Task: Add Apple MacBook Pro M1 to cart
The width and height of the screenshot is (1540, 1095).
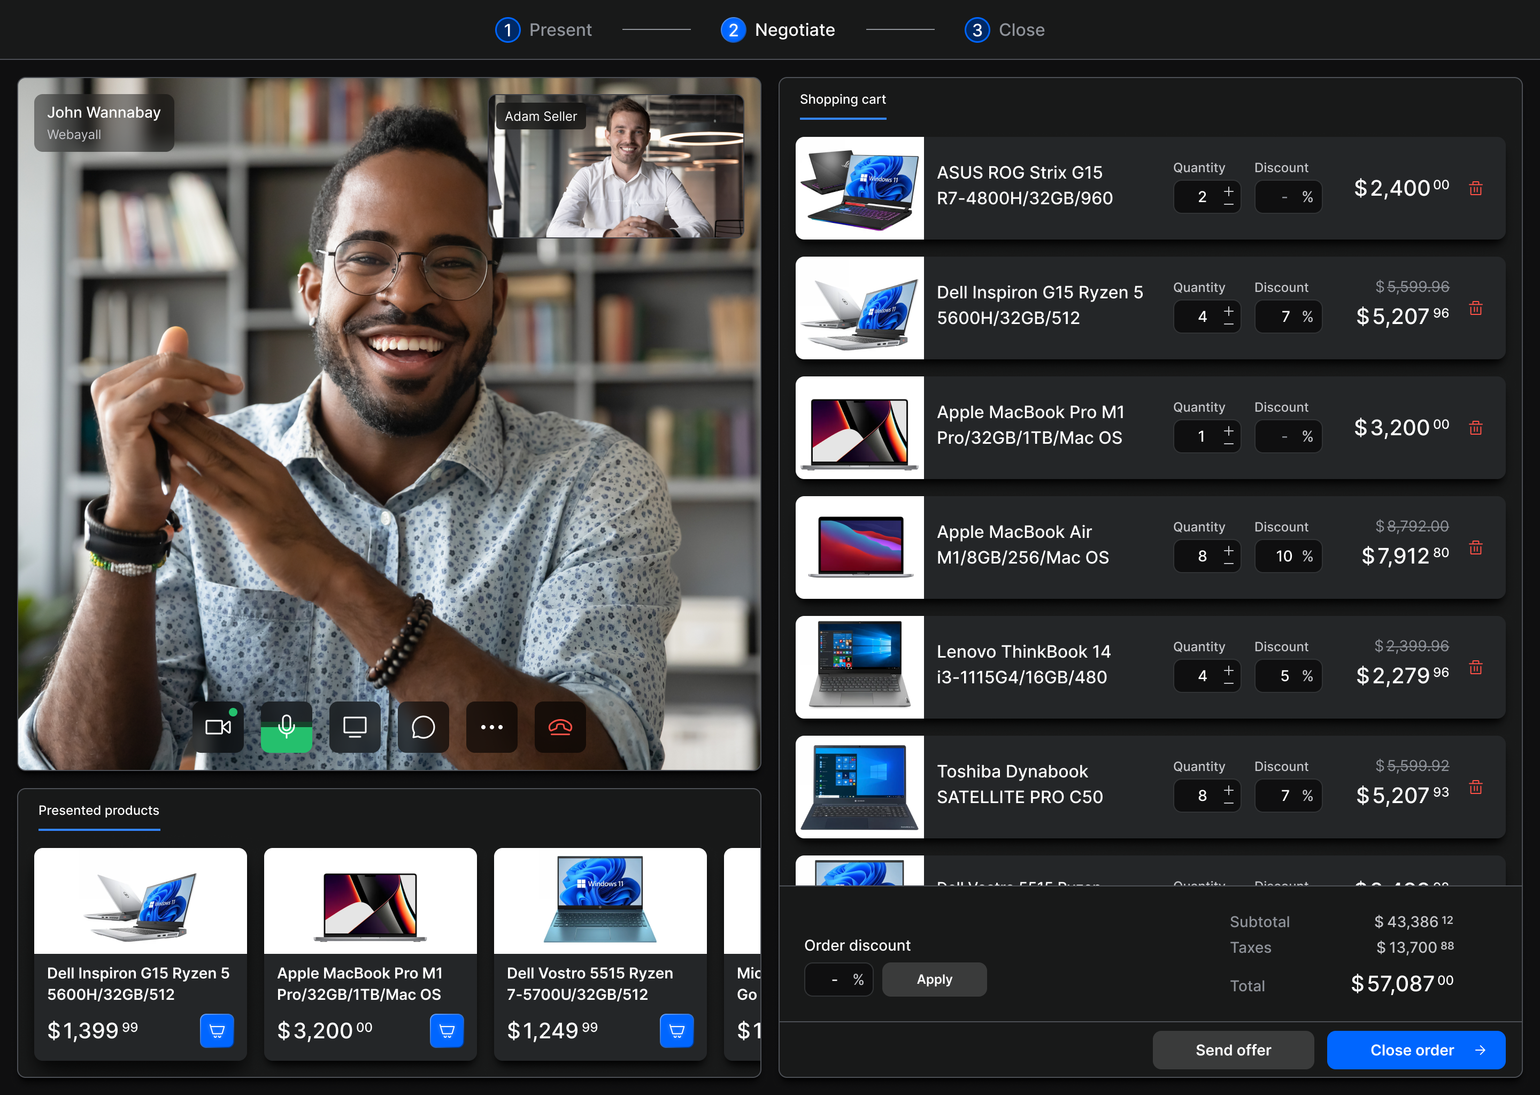Action: tap(447, 1030)
